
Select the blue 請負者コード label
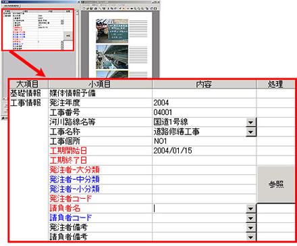click(71, 218)
